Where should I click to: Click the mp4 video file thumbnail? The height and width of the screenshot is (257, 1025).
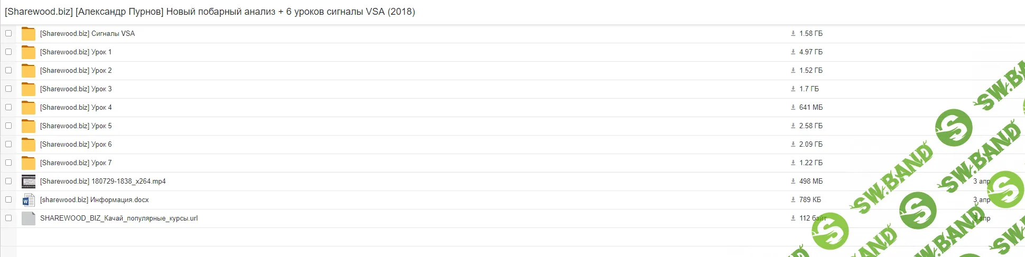pos(29,182)
